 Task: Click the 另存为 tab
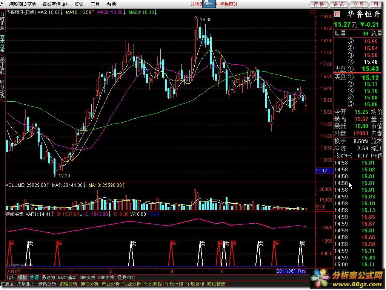point(48,278)
